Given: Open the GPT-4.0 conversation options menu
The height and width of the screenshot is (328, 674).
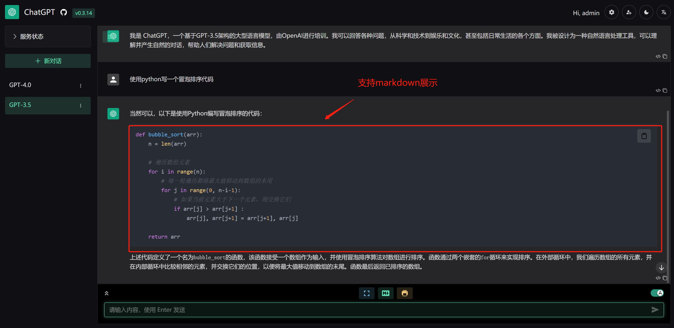Looking at the screenshot, I should pyautogui.click(x=81, y=85).
